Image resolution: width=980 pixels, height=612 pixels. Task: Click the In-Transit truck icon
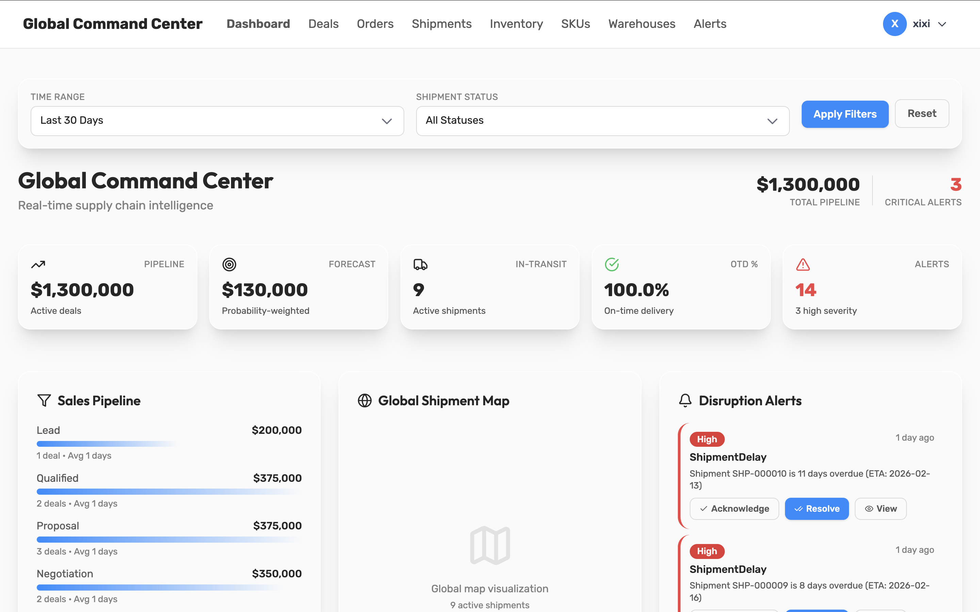point(420,264)
